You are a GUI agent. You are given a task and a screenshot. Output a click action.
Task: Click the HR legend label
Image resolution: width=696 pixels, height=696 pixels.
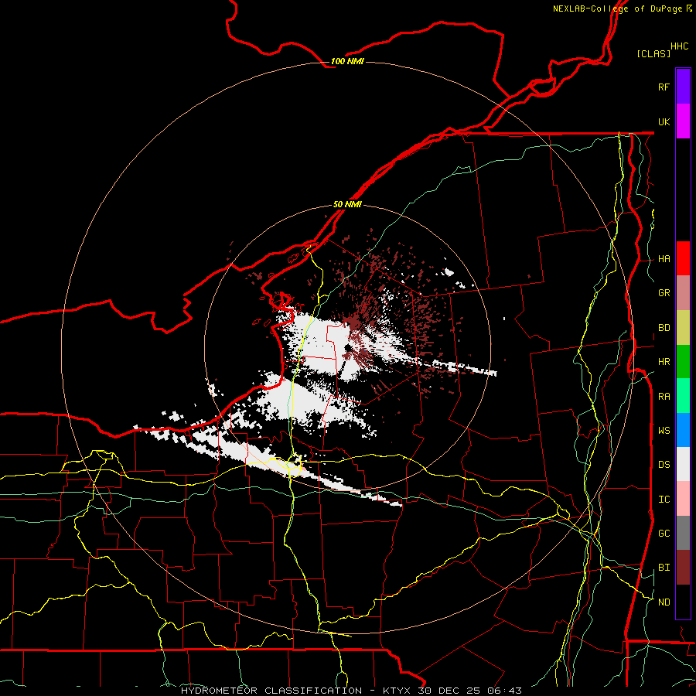coord(664,362)
